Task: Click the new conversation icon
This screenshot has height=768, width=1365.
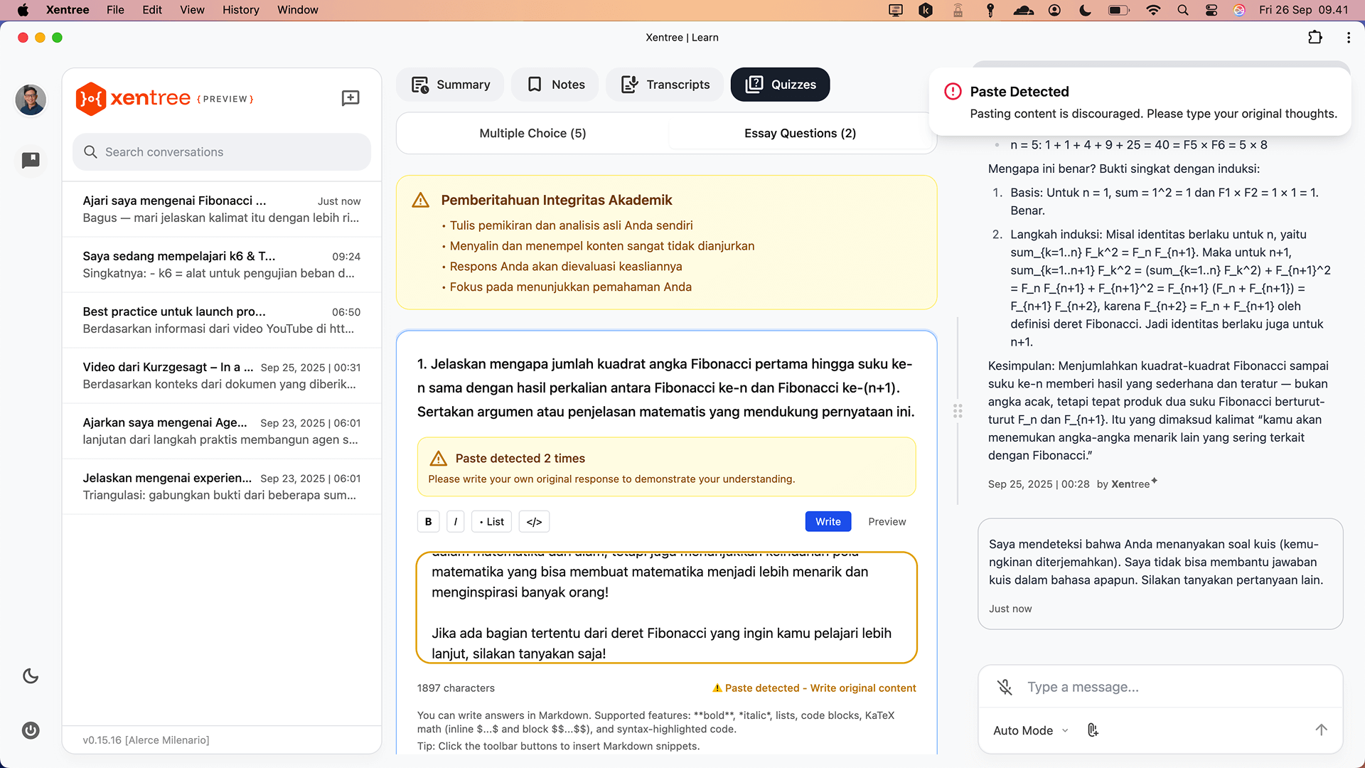Action: tap(350, 98)
